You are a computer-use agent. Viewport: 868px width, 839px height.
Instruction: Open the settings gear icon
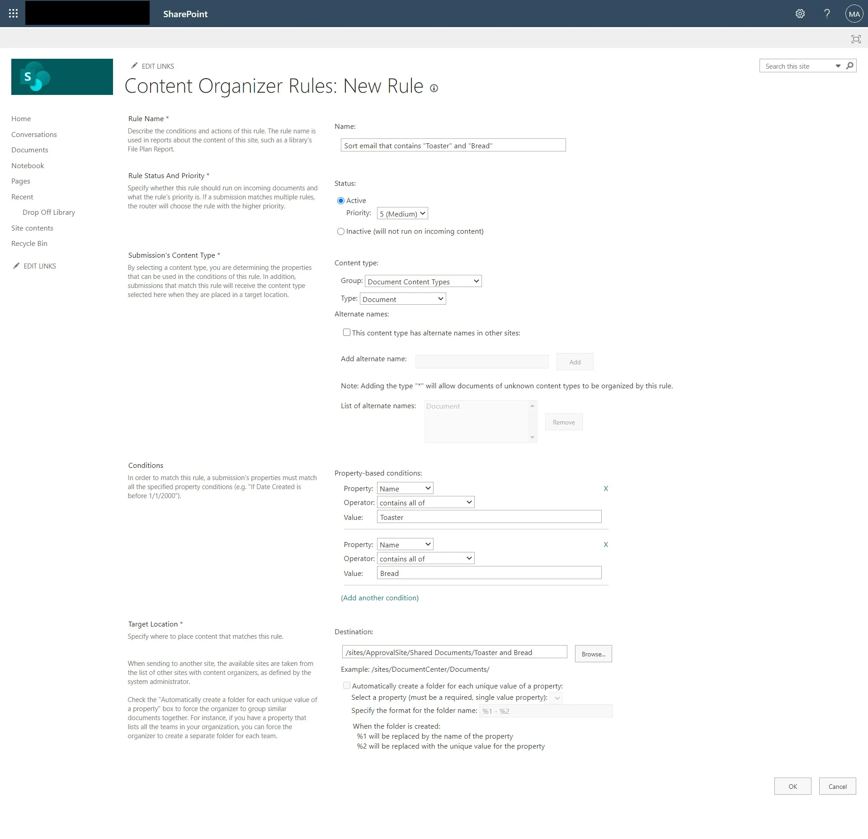pos(800,14)
